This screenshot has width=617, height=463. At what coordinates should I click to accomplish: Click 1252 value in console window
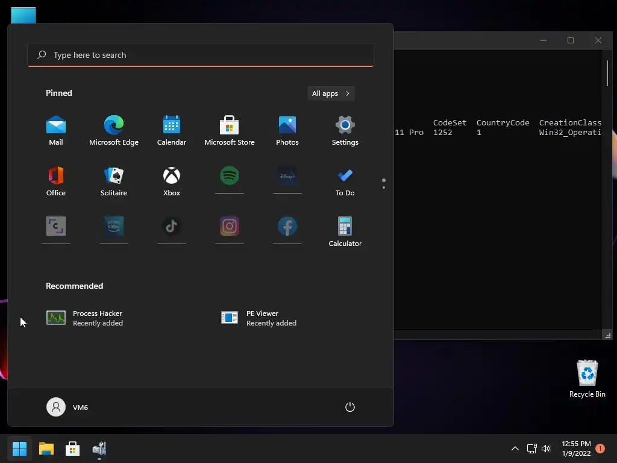pyautogui.click(x=442, y=132)
